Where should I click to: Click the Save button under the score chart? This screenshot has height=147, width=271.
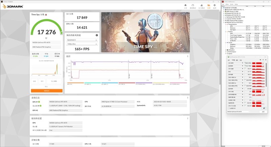point(42,81)
